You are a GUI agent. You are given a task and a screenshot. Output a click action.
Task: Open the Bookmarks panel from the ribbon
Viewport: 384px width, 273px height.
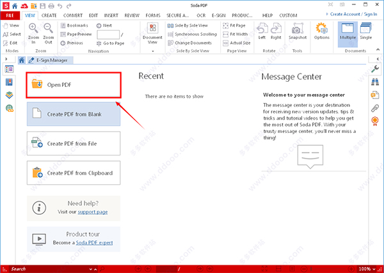pyautogui.click(x=74, y=26)
